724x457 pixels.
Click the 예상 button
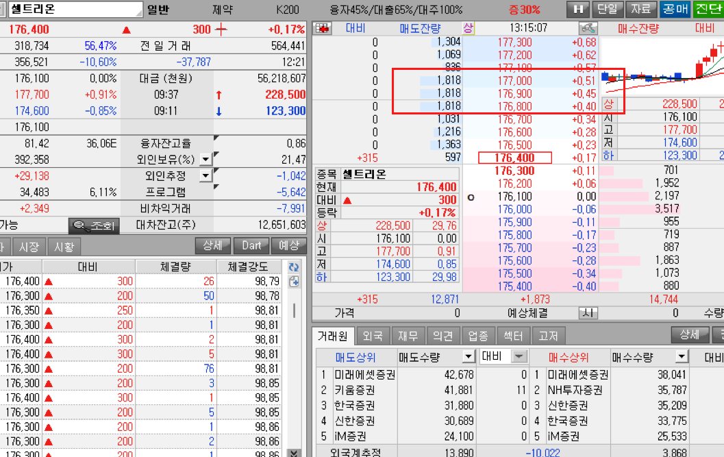pyautogui.click(x=289, y=245)
